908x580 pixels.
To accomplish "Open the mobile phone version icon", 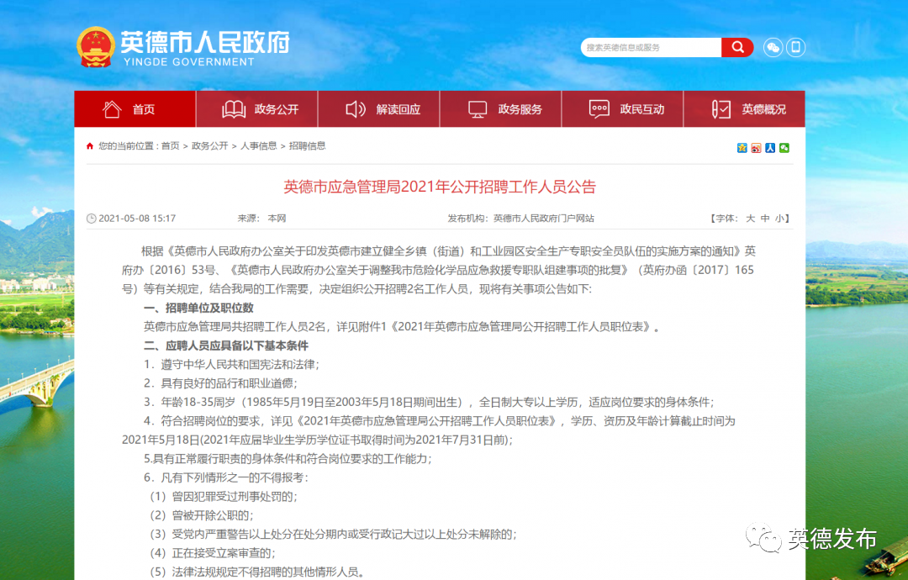I will [795, 47].
